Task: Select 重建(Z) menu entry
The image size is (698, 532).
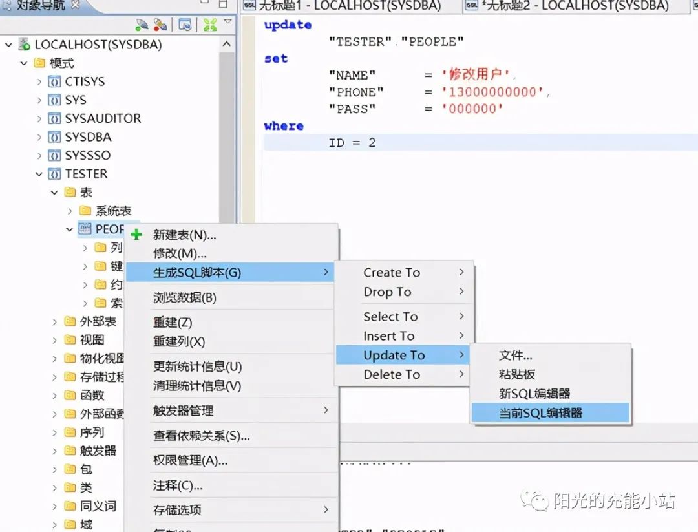Action: pyautogui.click(x=229, y=322)
